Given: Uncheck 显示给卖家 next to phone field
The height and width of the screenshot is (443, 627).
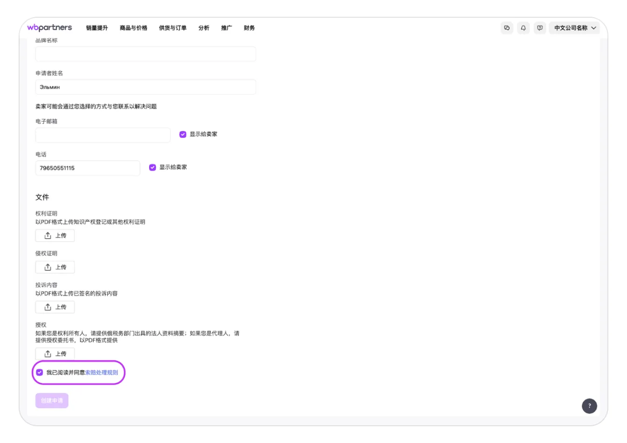Looking at the screenshot, I should click(153, 167).
